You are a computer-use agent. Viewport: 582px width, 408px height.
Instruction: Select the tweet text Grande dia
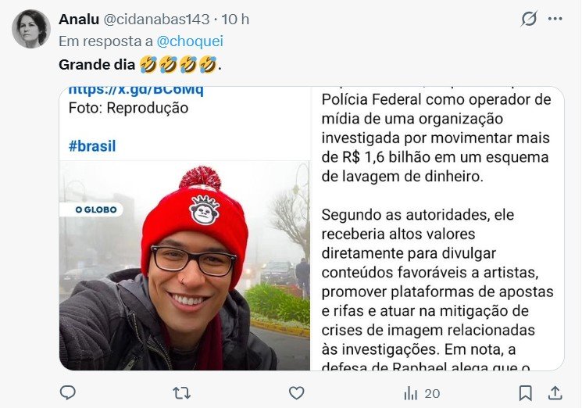pyautogui.click(x=97, y=65)
